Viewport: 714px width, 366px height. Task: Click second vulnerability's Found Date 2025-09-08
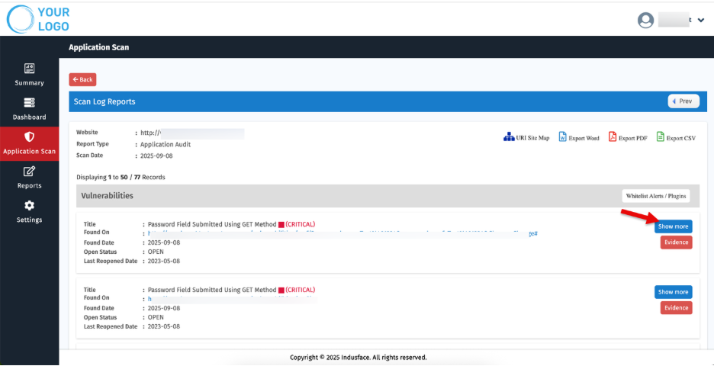click(164, 308)
